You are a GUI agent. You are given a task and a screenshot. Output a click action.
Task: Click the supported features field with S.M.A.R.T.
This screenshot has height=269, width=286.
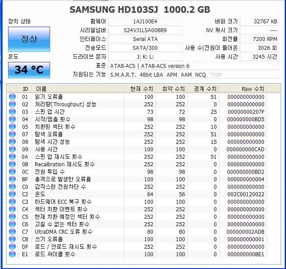[x=193, y=75]
